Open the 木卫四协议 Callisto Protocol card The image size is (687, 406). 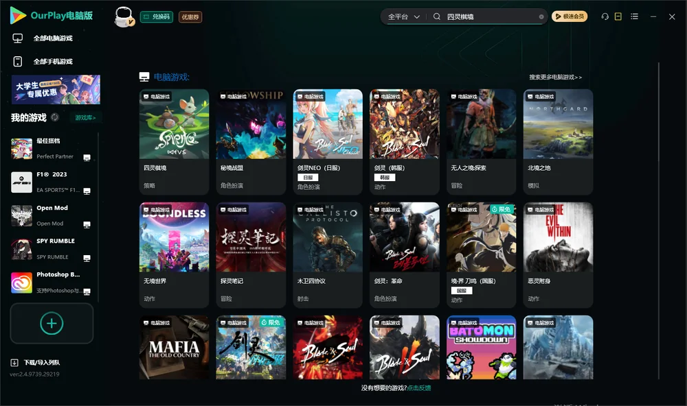(328, 255)
